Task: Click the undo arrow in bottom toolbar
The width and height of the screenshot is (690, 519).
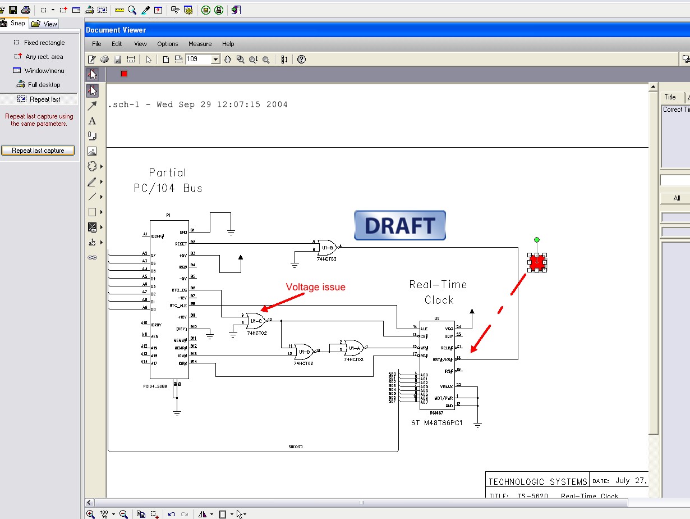Action: point(172,514)
